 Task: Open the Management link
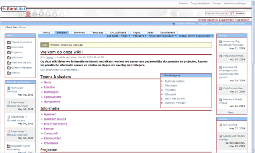click(x=52, y=102)
